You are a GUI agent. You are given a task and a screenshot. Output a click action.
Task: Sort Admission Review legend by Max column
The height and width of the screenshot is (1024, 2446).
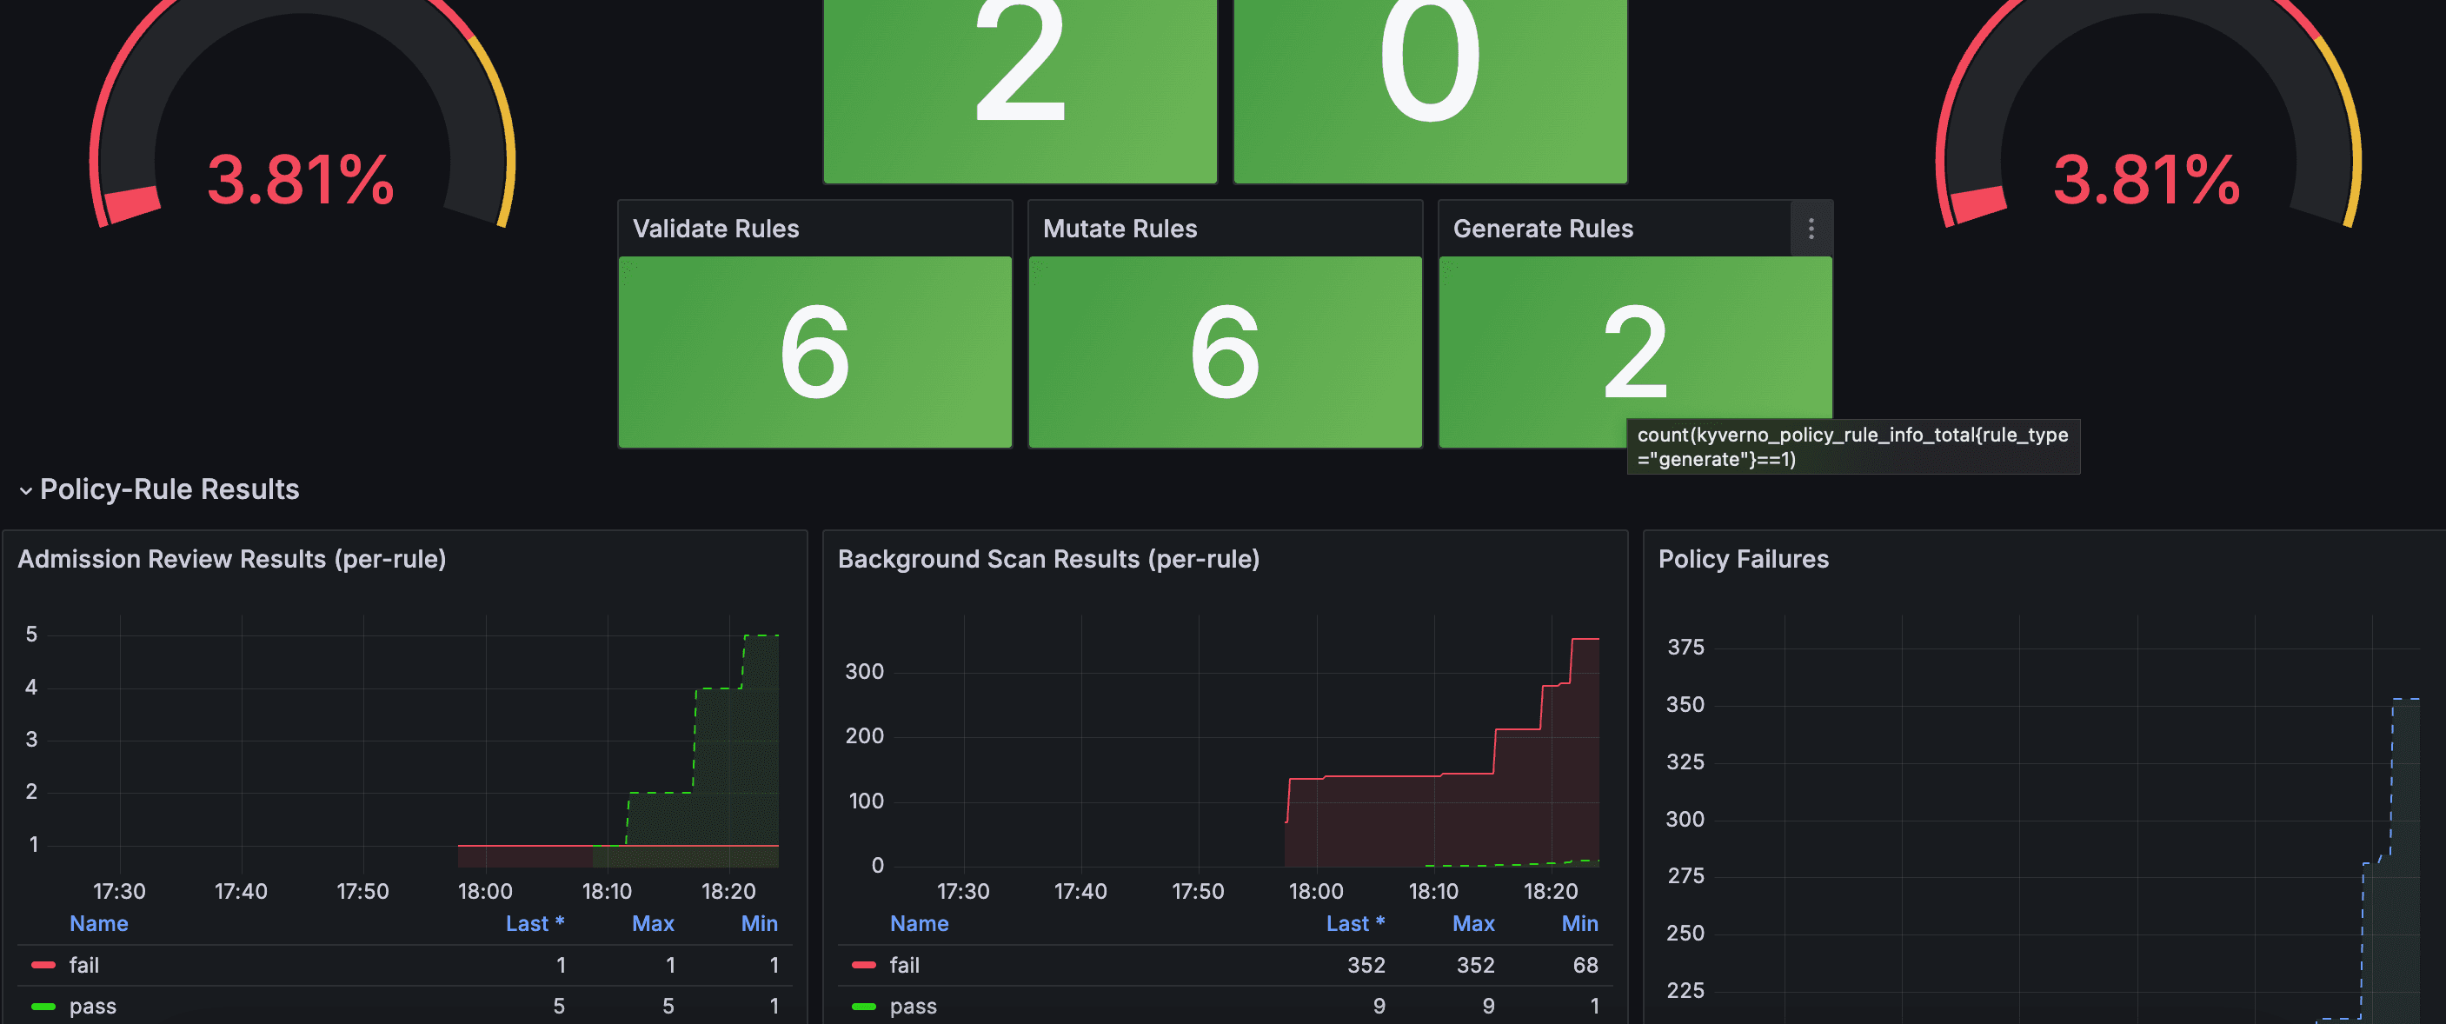click(x=652, y=923)
